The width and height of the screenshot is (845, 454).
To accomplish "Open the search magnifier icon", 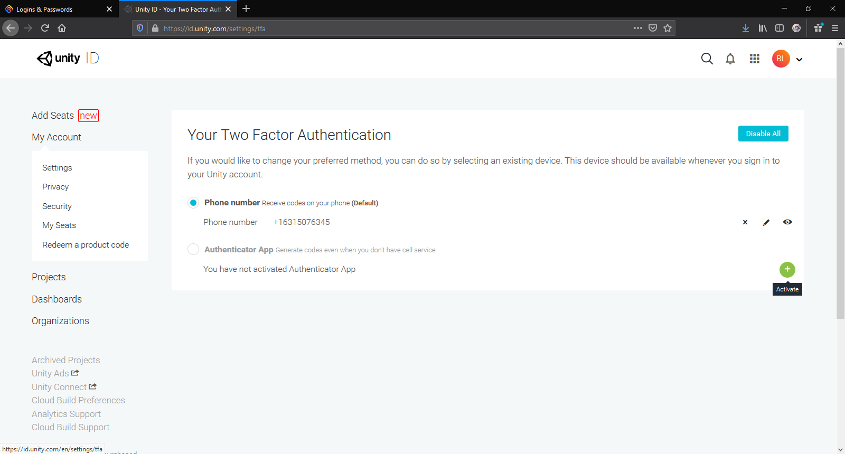I will [x=707, y=59].
